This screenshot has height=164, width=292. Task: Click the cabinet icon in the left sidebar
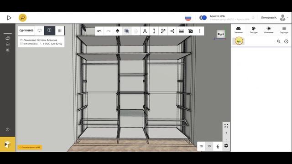point(8,44)
